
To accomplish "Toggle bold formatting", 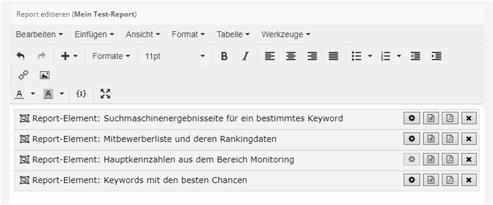I will coord(224,56).
